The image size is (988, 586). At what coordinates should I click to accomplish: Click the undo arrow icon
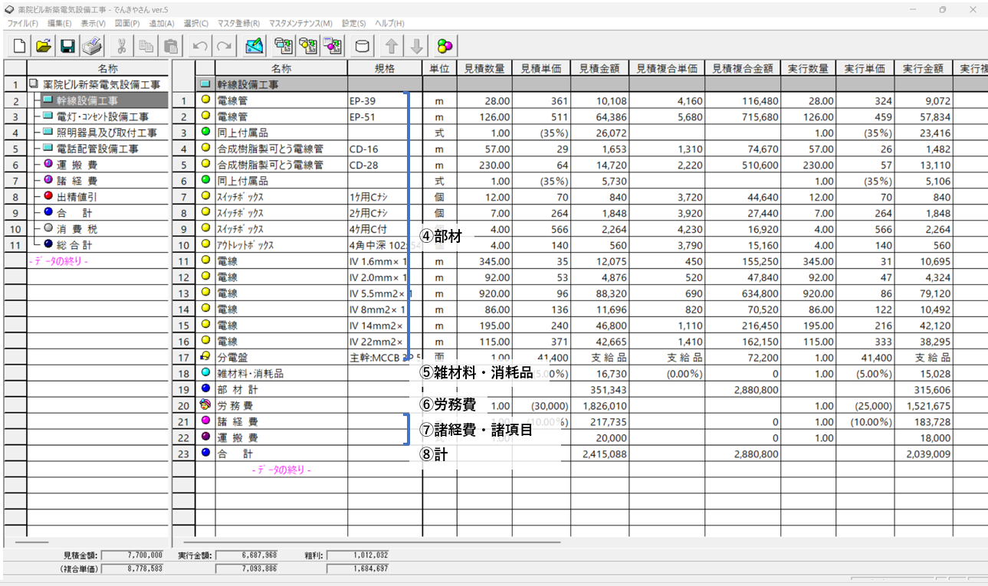click(x=201, y=46)
